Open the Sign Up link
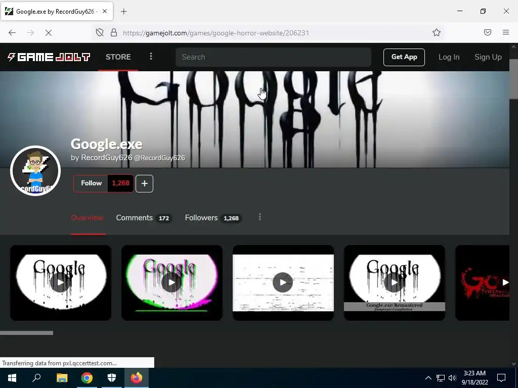 488,57
